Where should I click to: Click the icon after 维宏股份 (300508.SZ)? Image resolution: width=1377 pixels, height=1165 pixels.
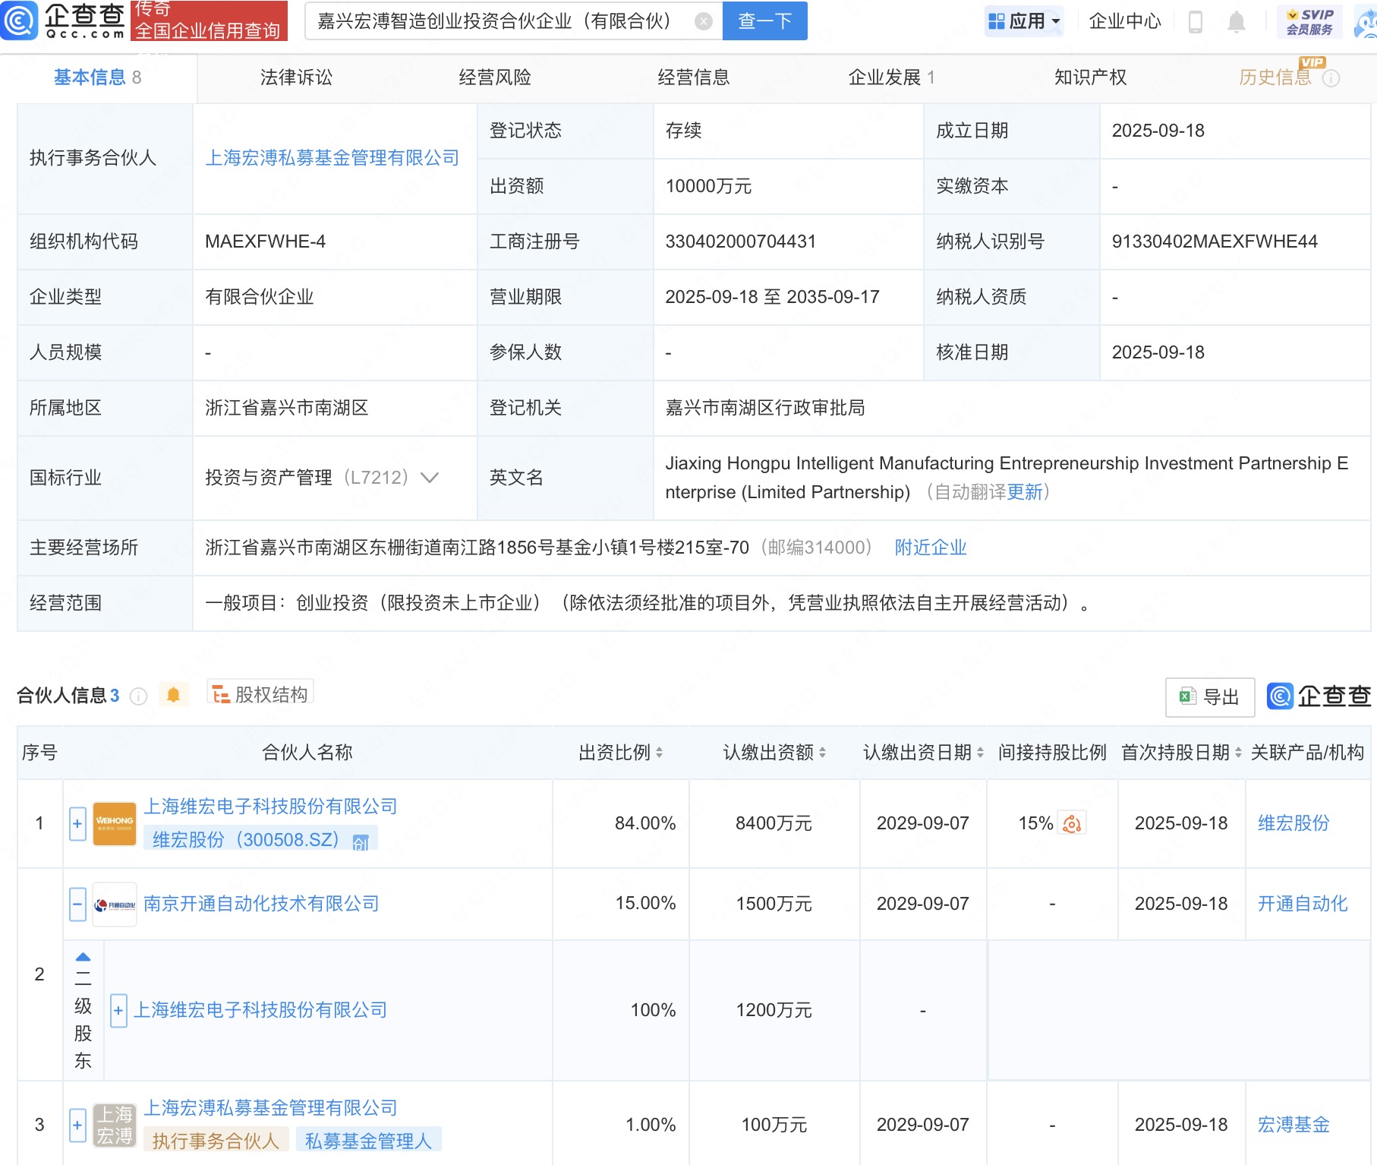pos(361,842)
